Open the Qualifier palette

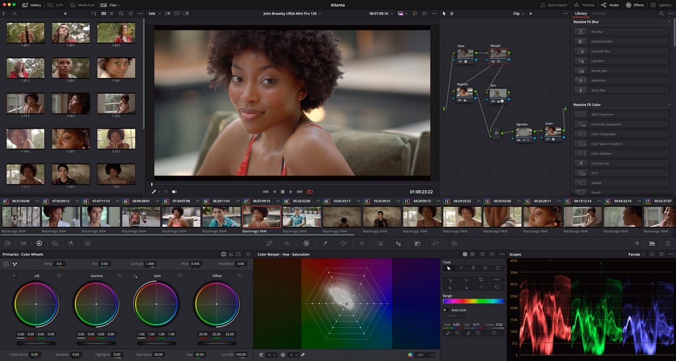click(324, 243)
